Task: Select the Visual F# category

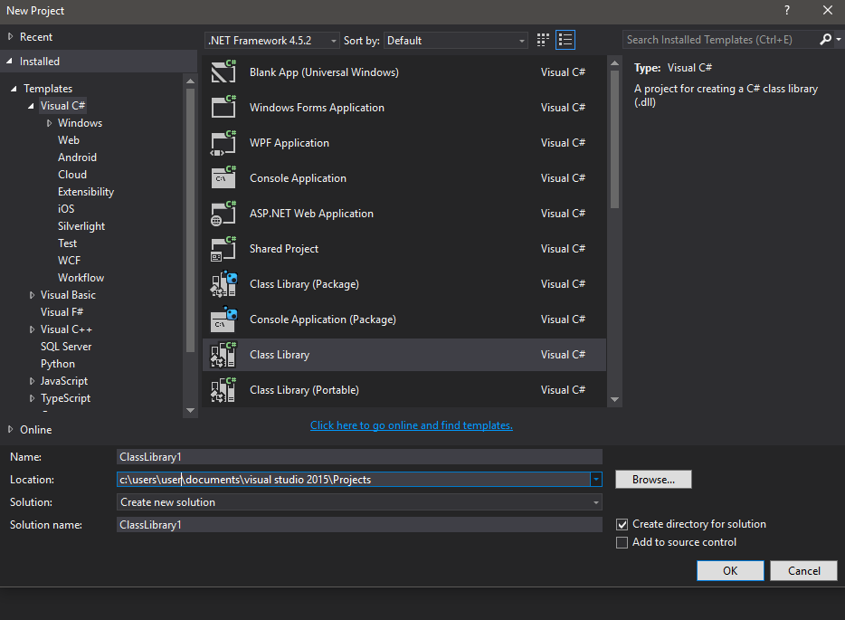Action: click(x=62, y=312)
